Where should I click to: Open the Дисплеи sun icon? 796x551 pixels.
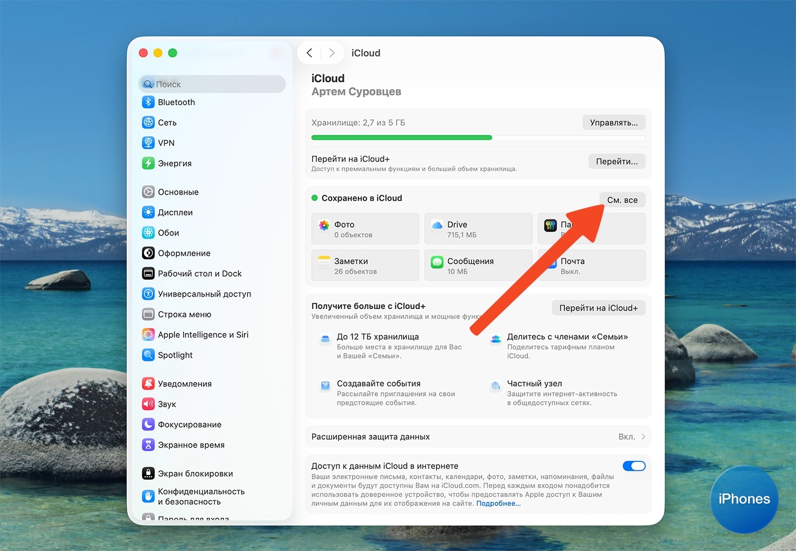148,212
